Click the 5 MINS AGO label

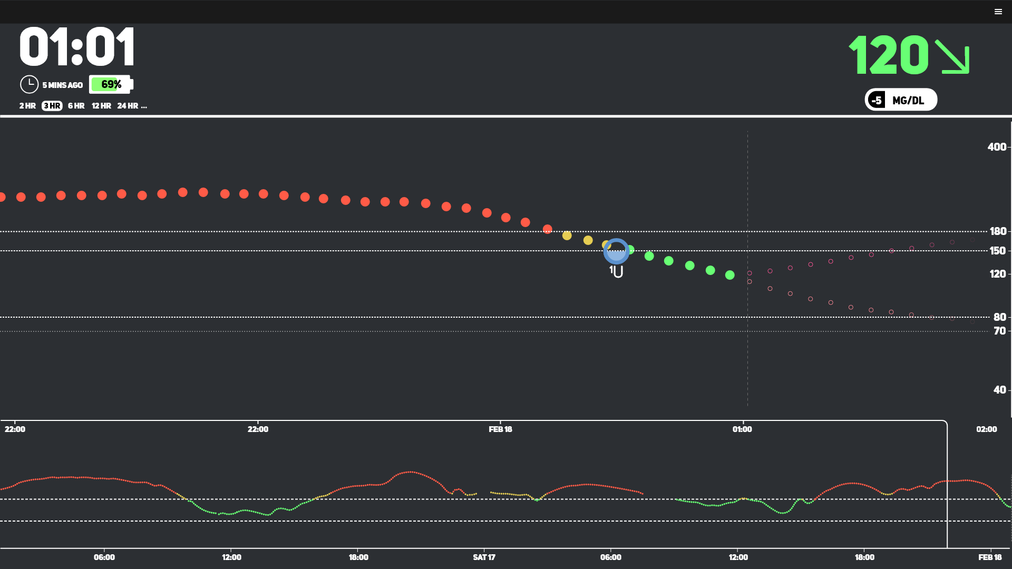[62, 85]
